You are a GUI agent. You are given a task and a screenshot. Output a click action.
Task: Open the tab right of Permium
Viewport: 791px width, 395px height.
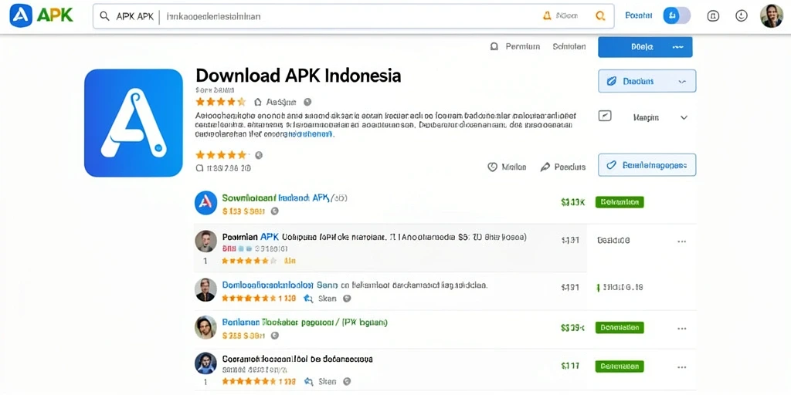pyautogui.click(x=569, y=46)
